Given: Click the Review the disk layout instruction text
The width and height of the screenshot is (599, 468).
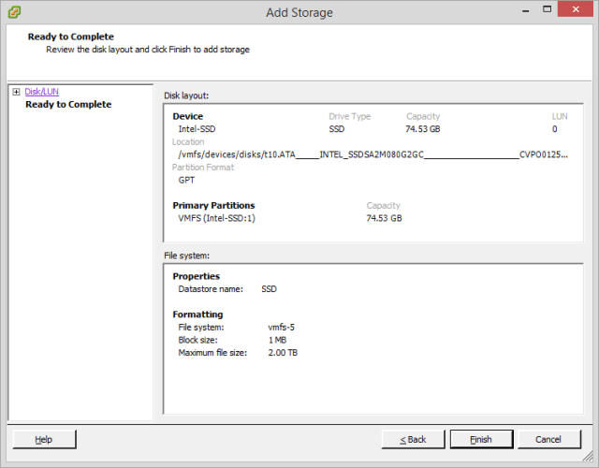Looking at the screenshot, I should pos(148,50).
